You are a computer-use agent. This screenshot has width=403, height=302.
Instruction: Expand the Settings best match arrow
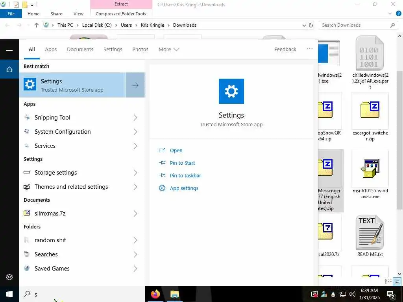point(135,85)
